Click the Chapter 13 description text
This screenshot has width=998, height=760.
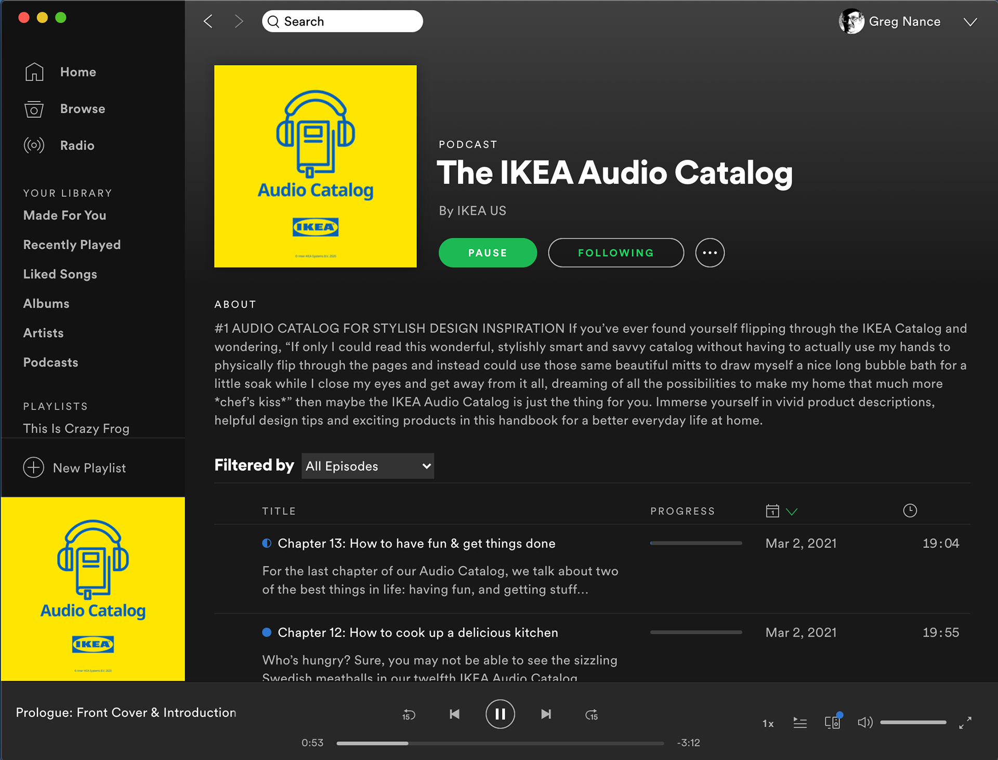pos(440,580)
